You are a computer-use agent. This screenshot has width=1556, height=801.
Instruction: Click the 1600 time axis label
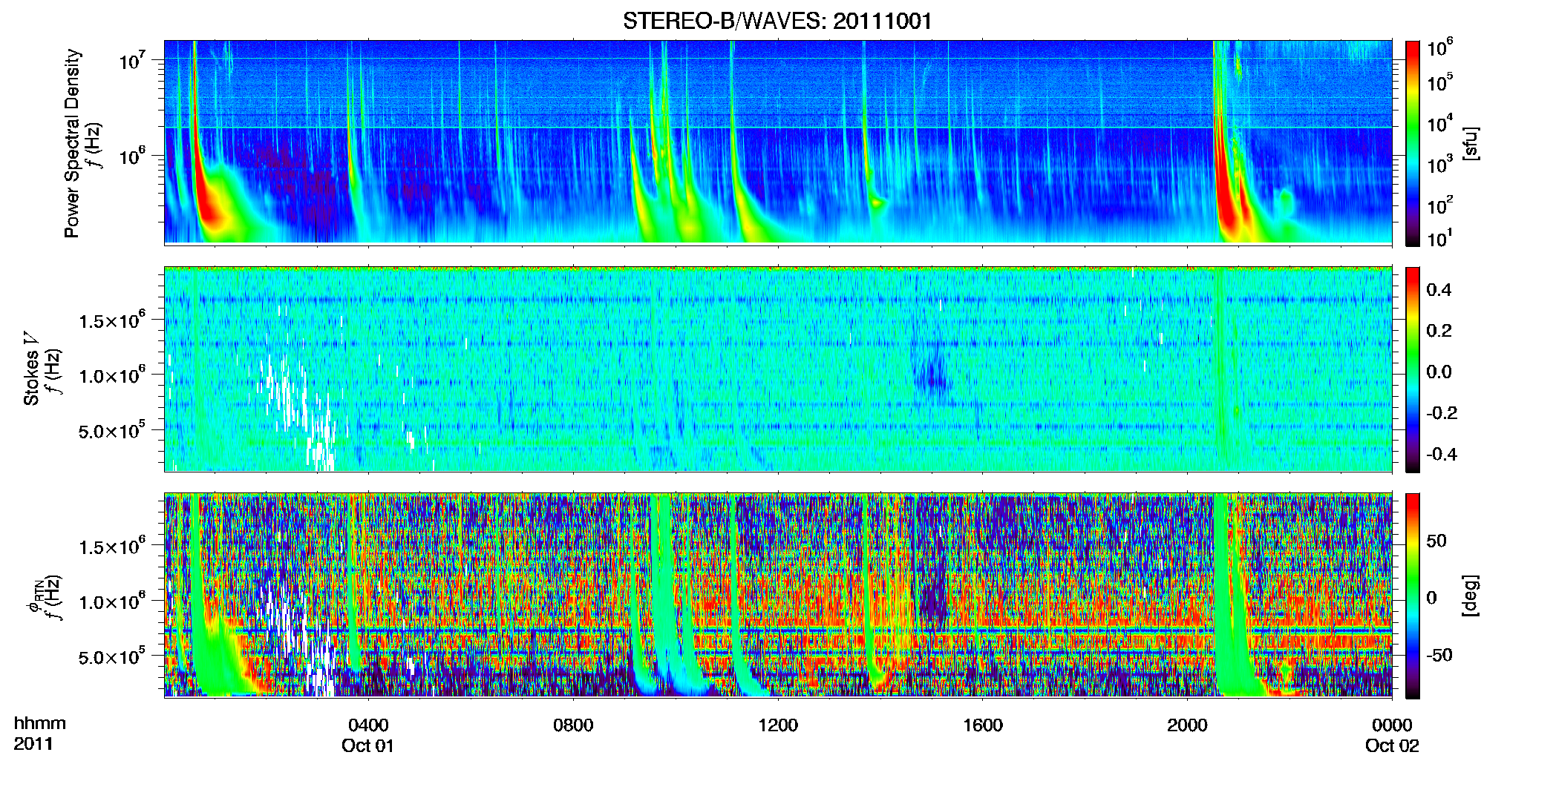coord(983,725)
